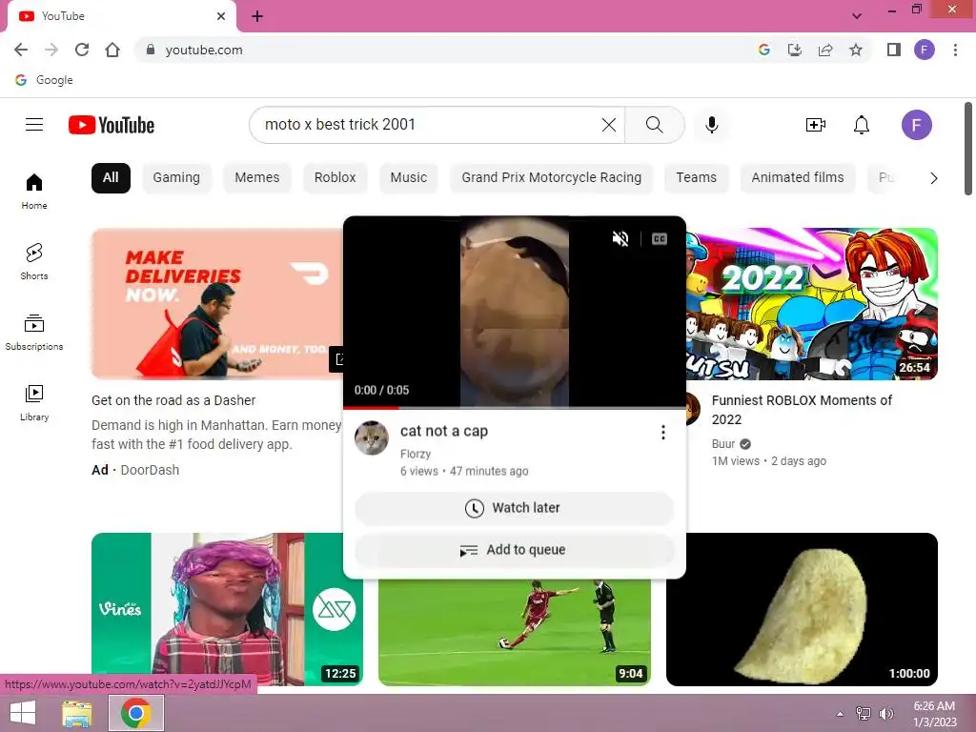
Task: Open the Create video camera icon
Action: tap(816, 125)
